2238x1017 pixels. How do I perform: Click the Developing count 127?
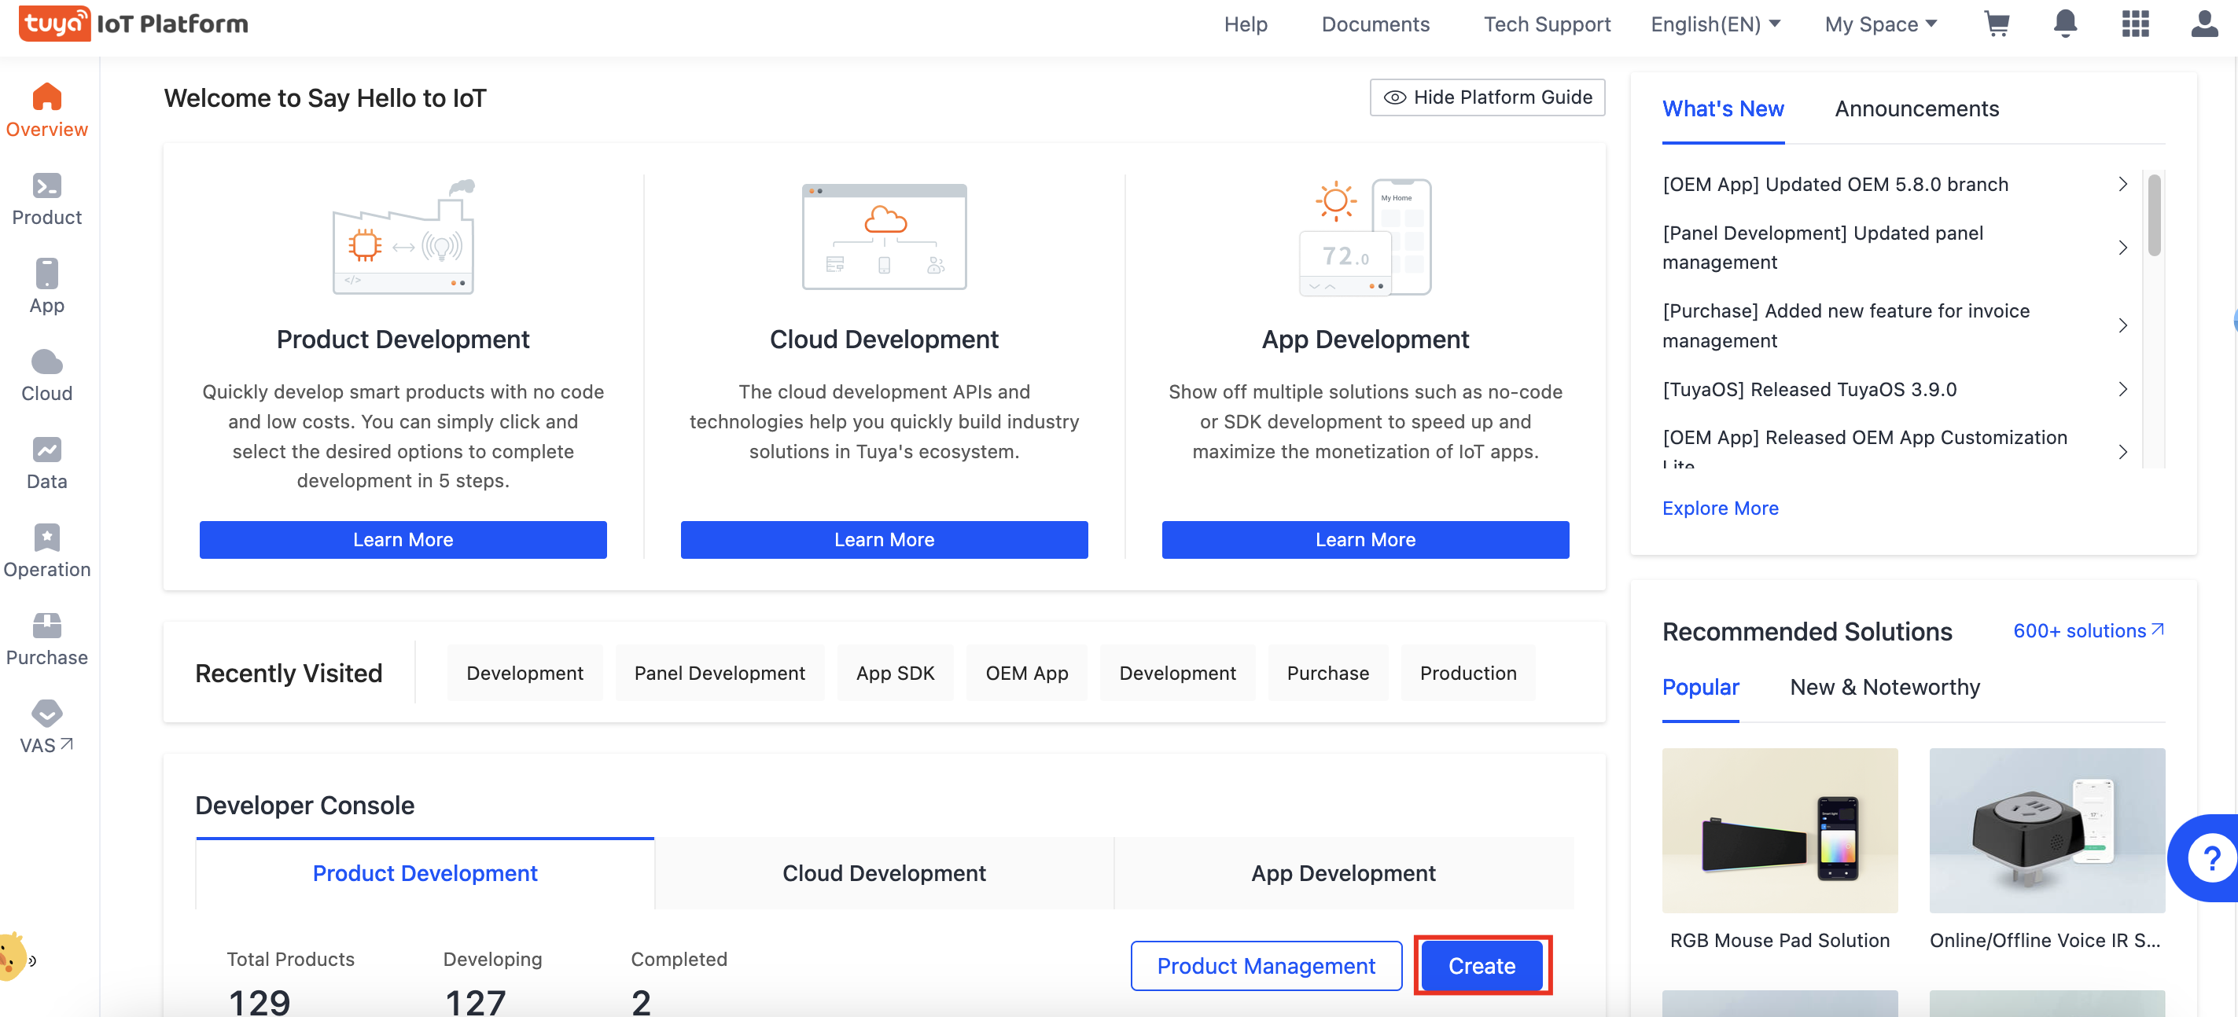pos(475,1001)
